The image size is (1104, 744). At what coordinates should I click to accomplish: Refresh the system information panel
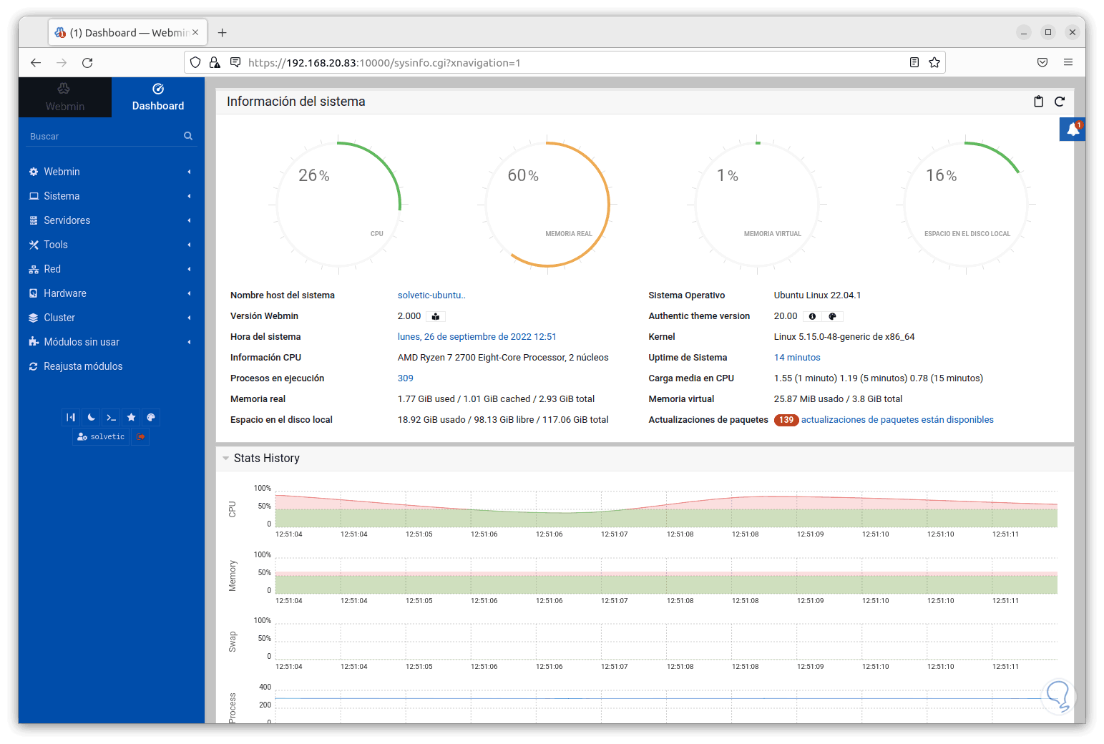pos(1060,102)
